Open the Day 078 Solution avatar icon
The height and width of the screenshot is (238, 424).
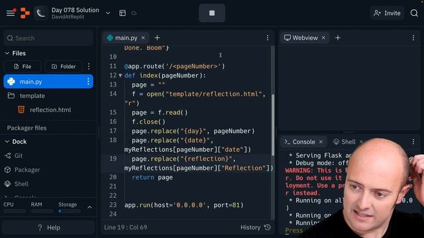pos(41,13)
